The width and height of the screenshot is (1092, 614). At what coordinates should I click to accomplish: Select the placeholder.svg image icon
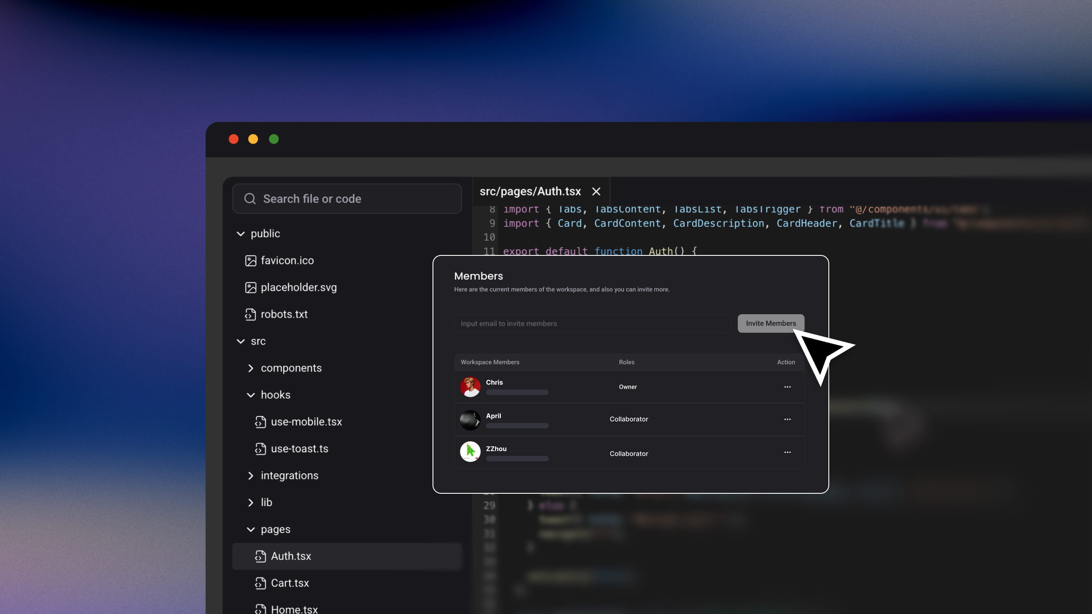click(x=250, y=287)
